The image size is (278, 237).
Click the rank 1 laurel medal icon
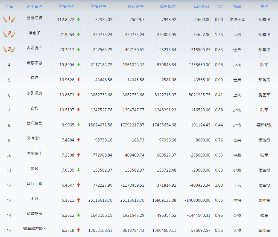(9, 19)
